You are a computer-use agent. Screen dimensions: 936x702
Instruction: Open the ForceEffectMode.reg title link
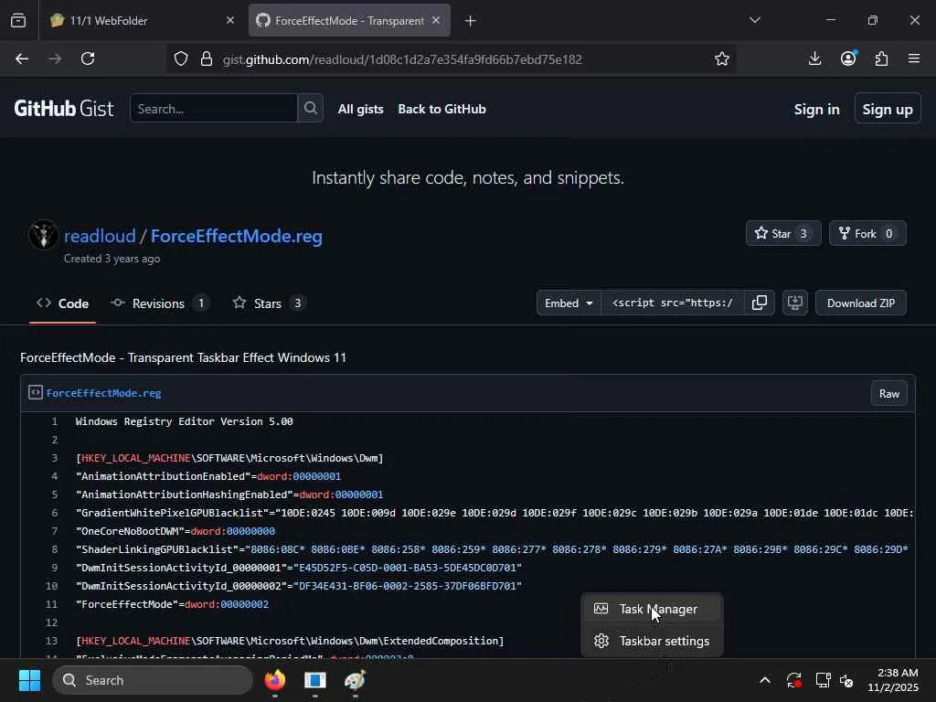coord(237,236)
